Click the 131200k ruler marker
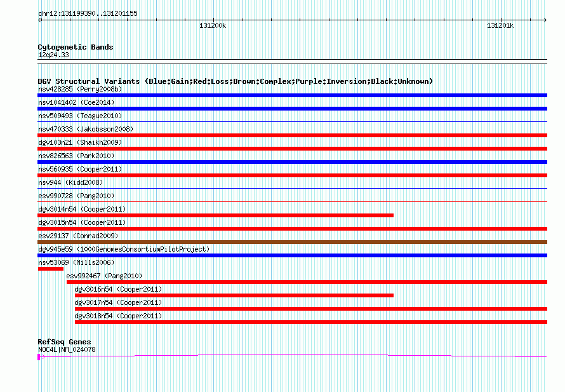Image resolution: width=565 pixels, height=392 pixels. pos(213,25)
